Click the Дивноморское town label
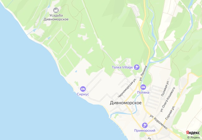The width and height of the screenshot is (202, 140). point(126,103)
